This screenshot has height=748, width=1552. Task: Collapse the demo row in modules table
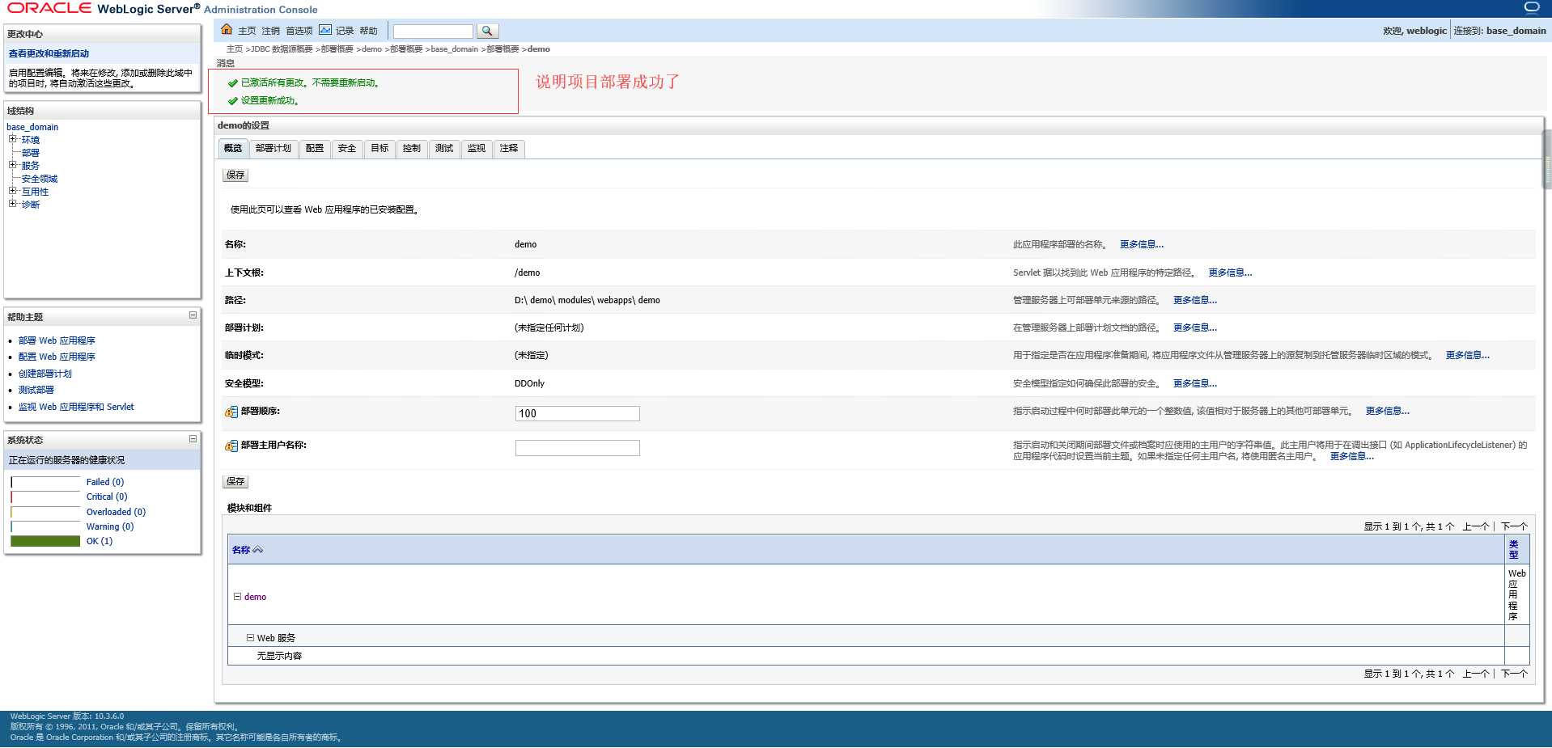pyautogui.click(x=237, y=597)
